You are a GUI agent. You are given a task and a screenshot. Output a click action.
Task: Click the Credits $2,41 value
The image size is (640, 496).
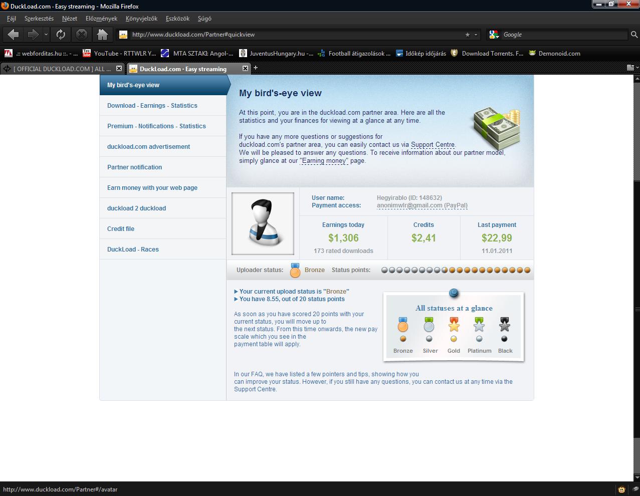click(423, 238)
